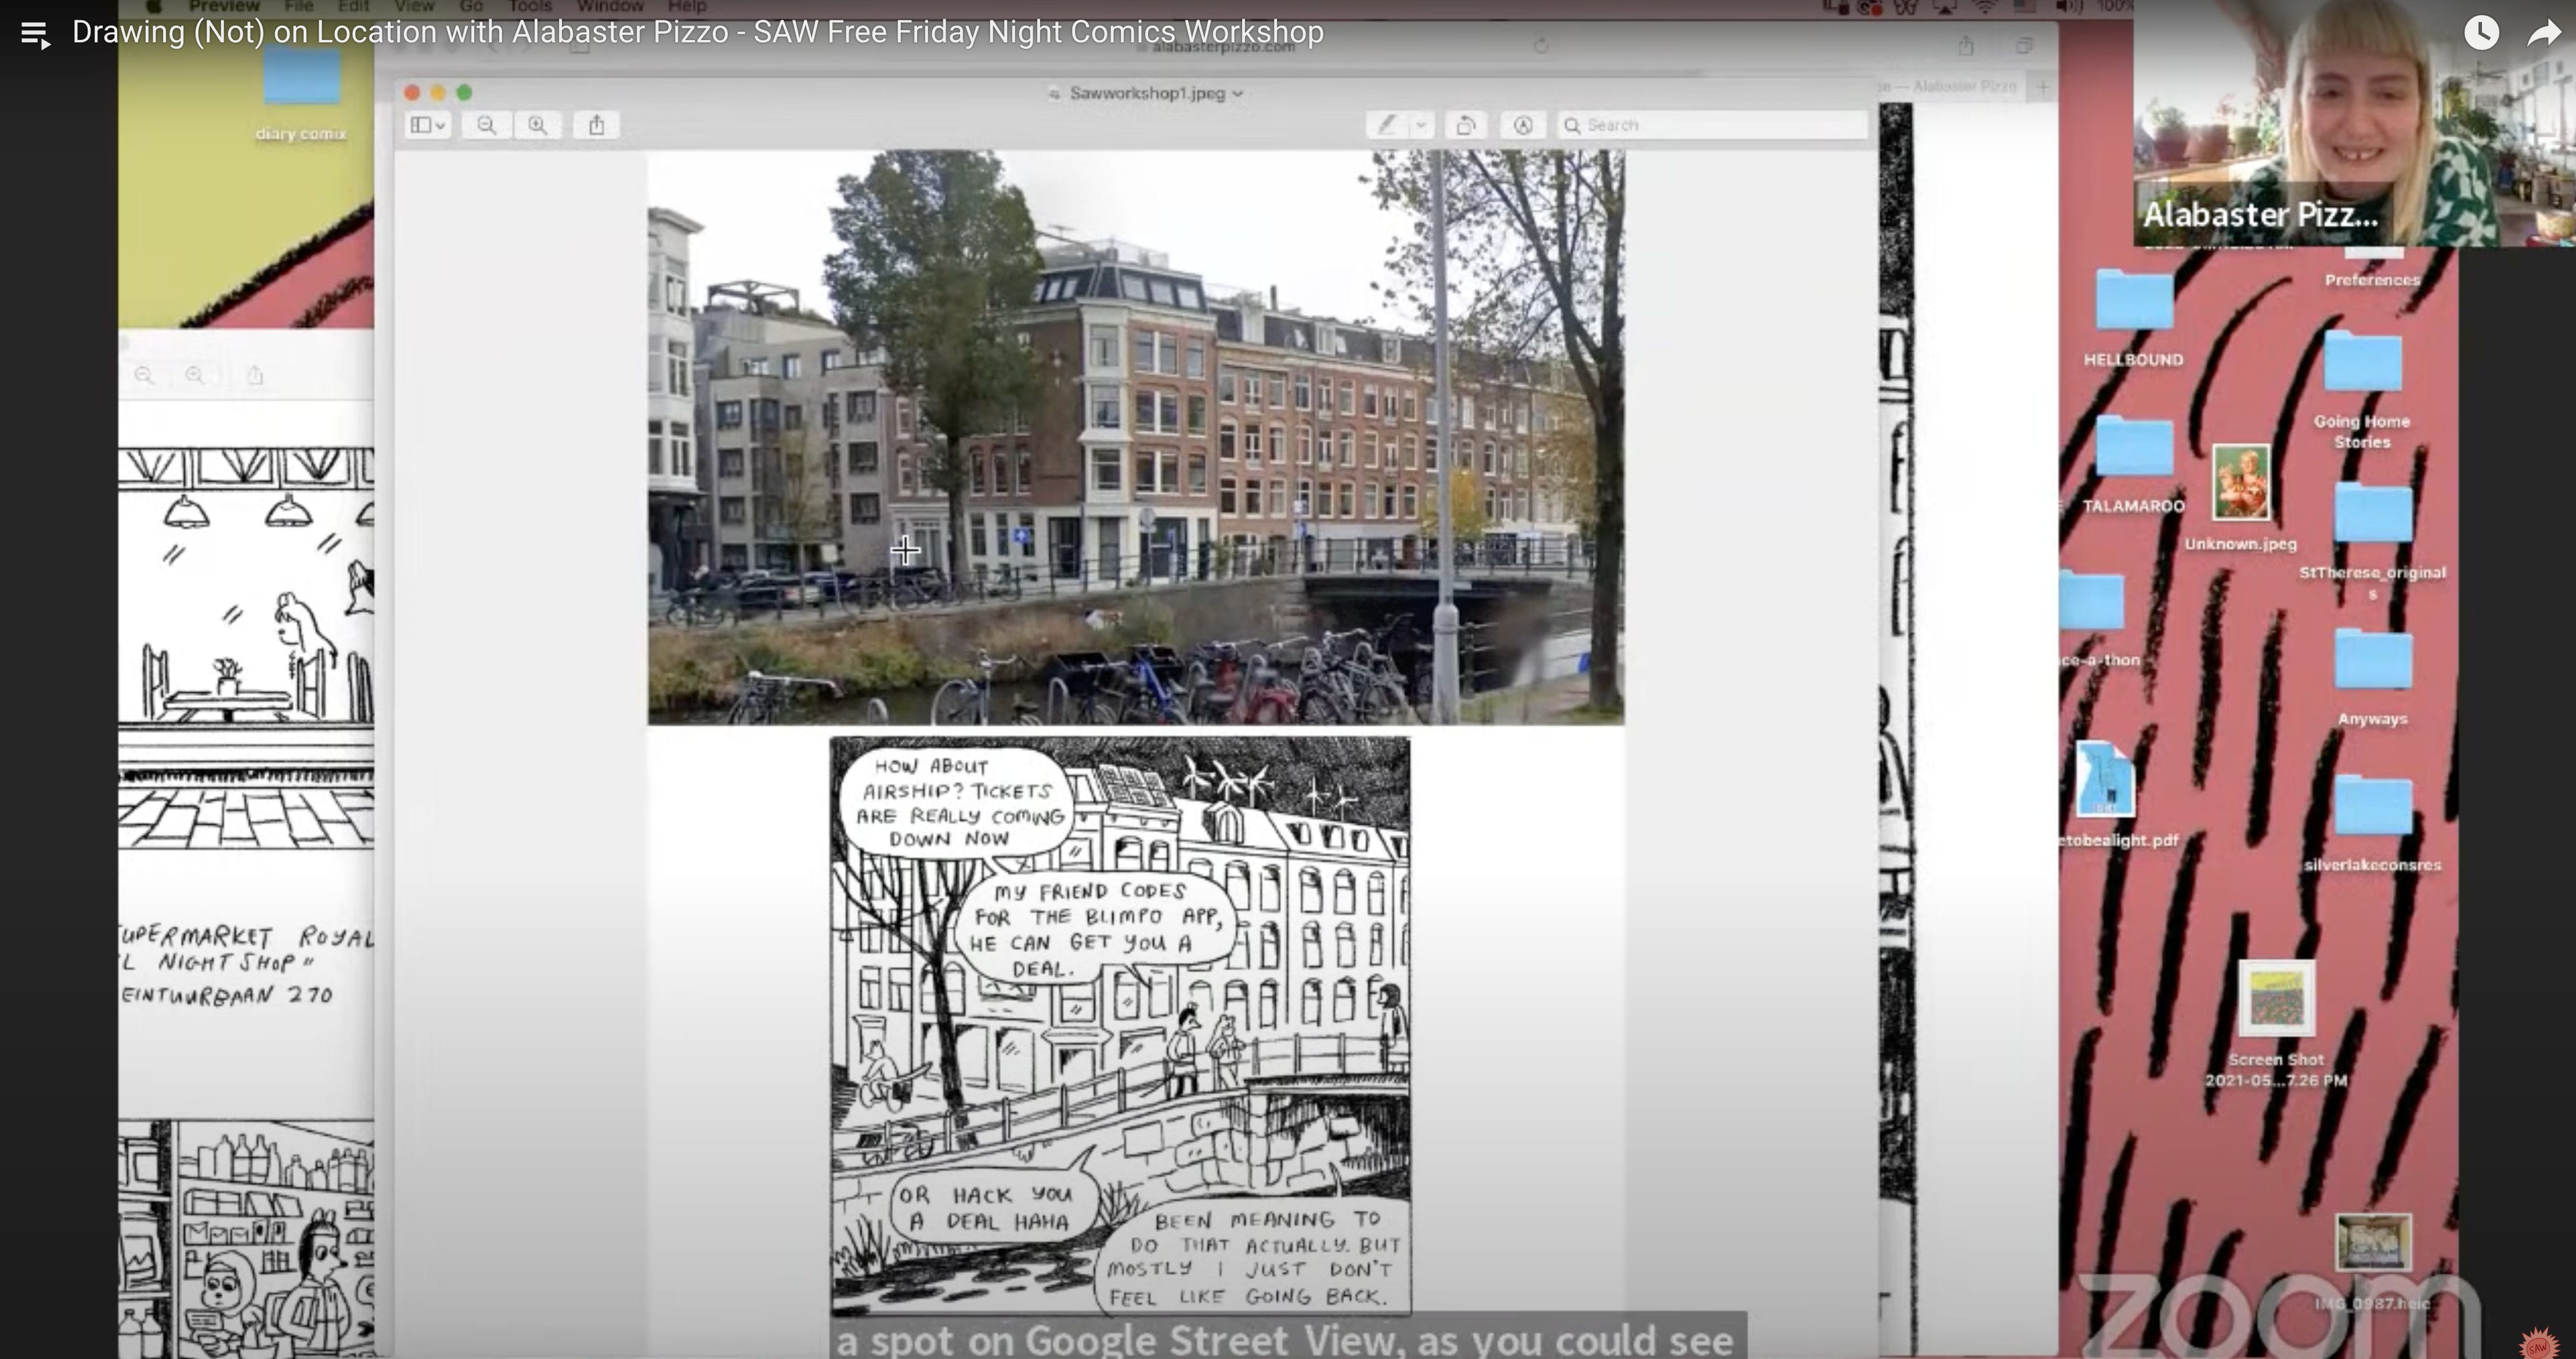Open the YouTube playlist queue icon
The width and height of the screenshot is (2576, 1359).
point(35,34)
